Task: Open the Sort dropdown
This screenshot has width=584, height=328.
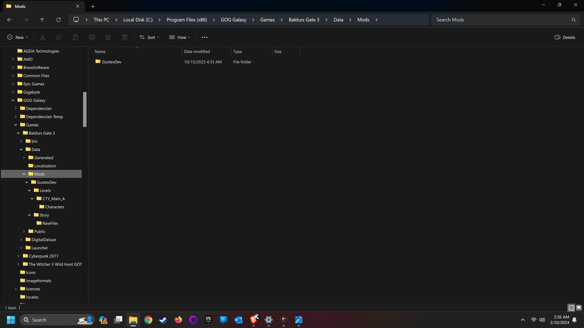Action: tap(149, 37)
